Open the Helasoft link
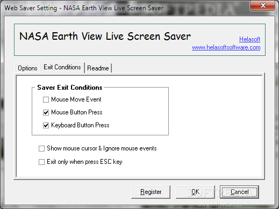This screenshot has width=279, height=209. click(x=249, y=39)
